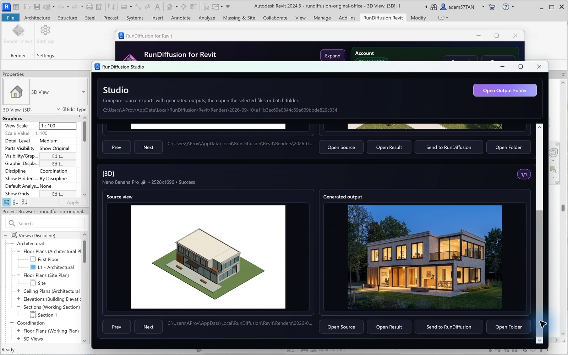Click the shopping cart Autodesk App Store icon
Viewport: 568px width, 355px height.
coord(492,7)
